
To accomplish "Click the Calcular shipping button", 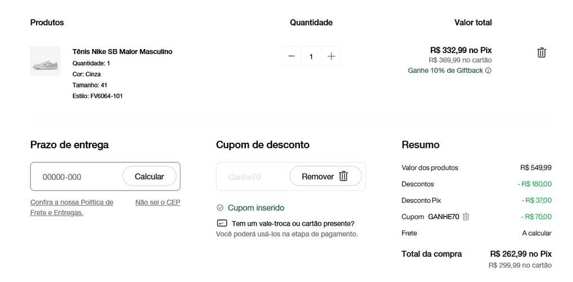I will (149, 177).
